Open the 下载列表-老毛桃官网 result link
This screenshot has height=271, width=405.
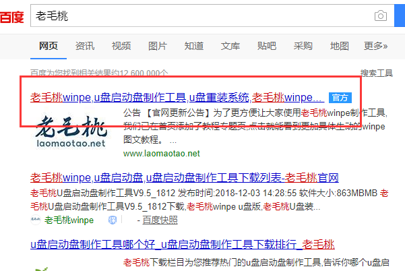click(x=185, y=178)
